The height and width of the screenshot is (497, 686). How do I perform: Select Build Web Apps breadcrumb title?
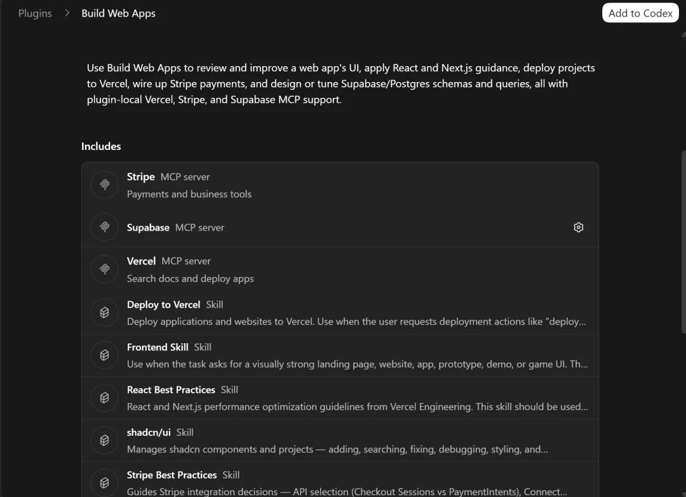pyautogui.click(x=118, y=13)
